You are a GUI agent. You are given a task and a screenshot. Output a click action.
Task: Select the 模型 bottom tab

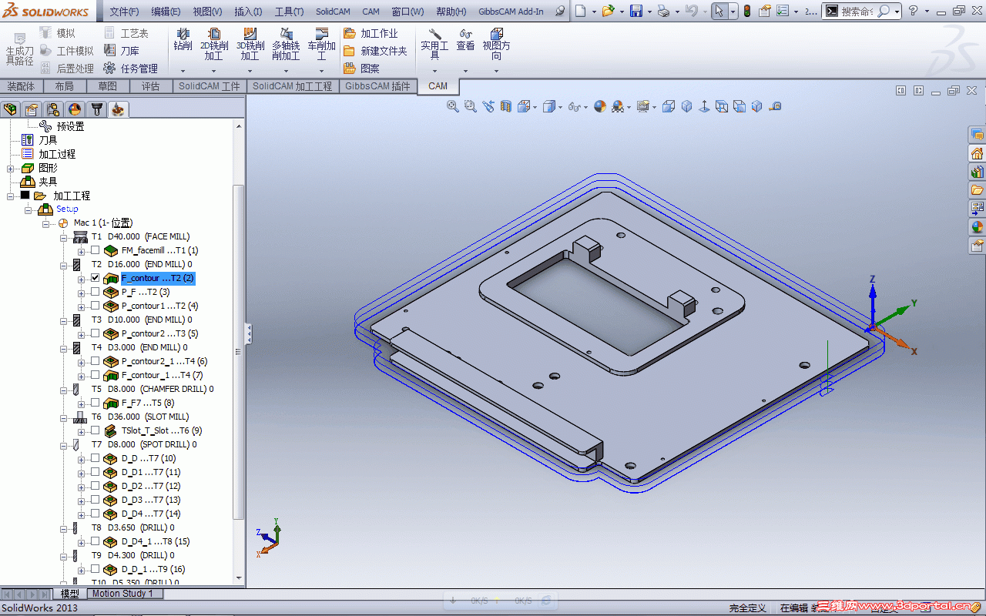(69, 594)
